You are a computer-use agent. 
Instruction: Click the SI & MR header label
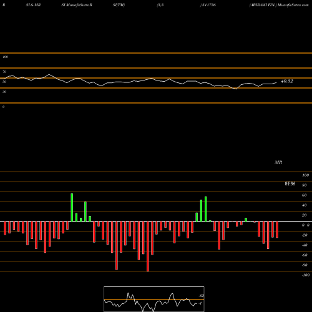pyautogui.click(x=33, y=5)
